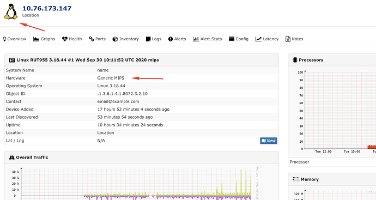Screen dimensions: 376x200
Task: Click the Linux penguin device icon
Action: (x=11, y=11)
